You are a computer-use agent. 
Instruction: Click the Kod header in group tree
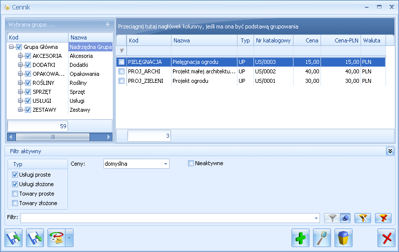(x=37, y=37)
